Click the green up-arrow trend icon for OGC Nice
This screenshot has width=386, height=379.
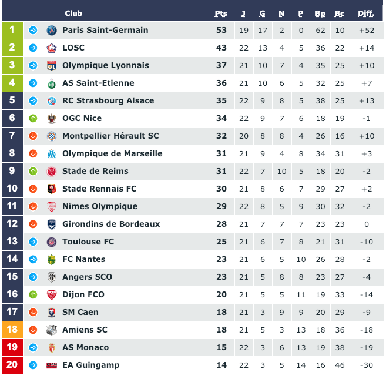33,119
